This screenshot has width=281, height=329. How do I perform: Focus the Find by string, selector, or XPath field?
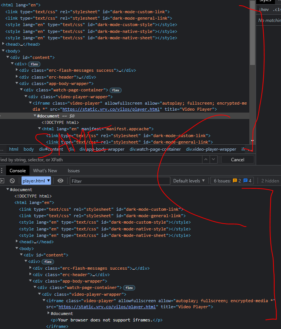(x=101, y=159)
